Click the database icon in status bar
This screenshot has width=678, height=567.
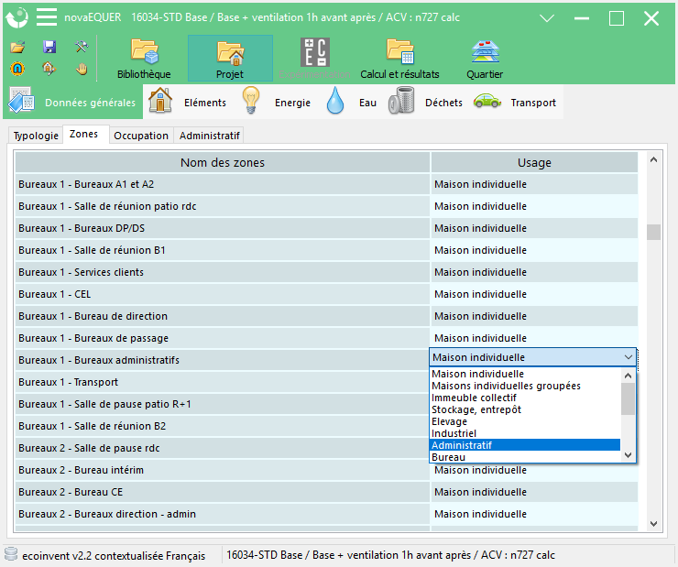[x=11, y=554]
